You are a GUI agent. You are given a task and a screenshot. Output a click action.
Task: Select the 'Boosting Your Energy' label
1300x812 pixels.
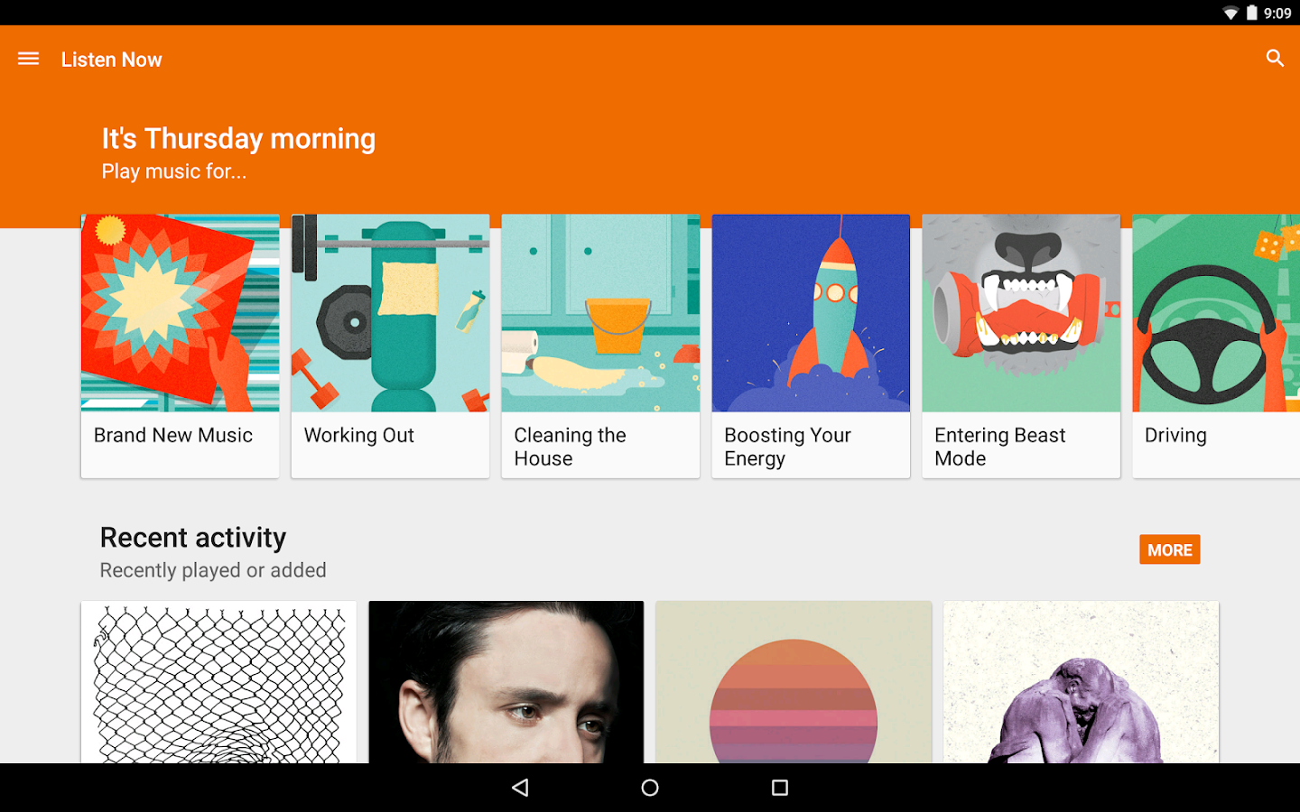coord(788,447)
